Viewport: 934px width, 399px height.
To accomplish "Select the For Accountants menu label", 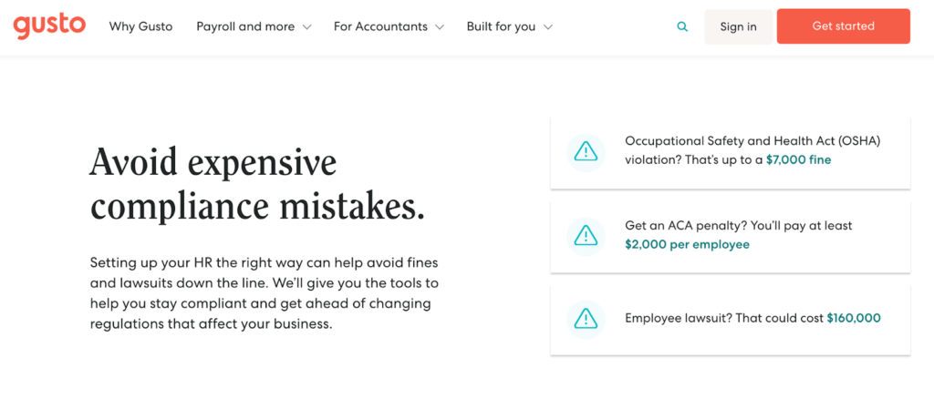I will tap(380, 26).
